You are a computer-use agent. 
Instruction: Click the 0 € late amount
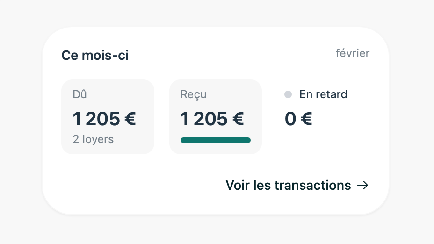point(298,119)
